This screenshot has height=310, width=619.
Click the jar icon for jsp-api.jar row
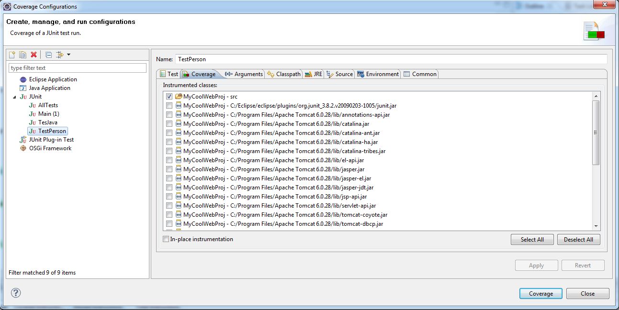179,197
